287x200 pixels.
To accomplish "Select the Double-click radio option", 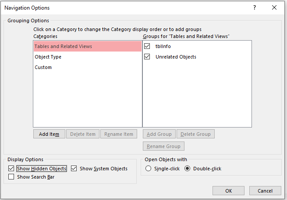I will tap(187, 169).
